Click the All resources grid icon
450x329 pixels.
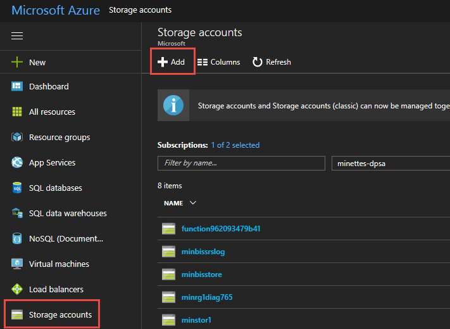click(x=17, y=112)
